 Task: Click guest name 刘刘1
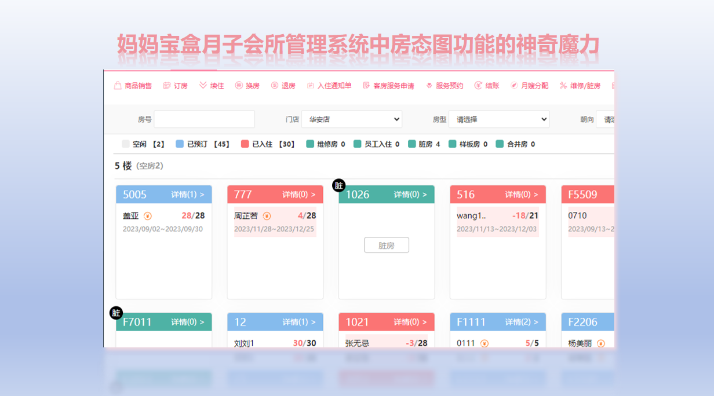click(x=244, y=343)
